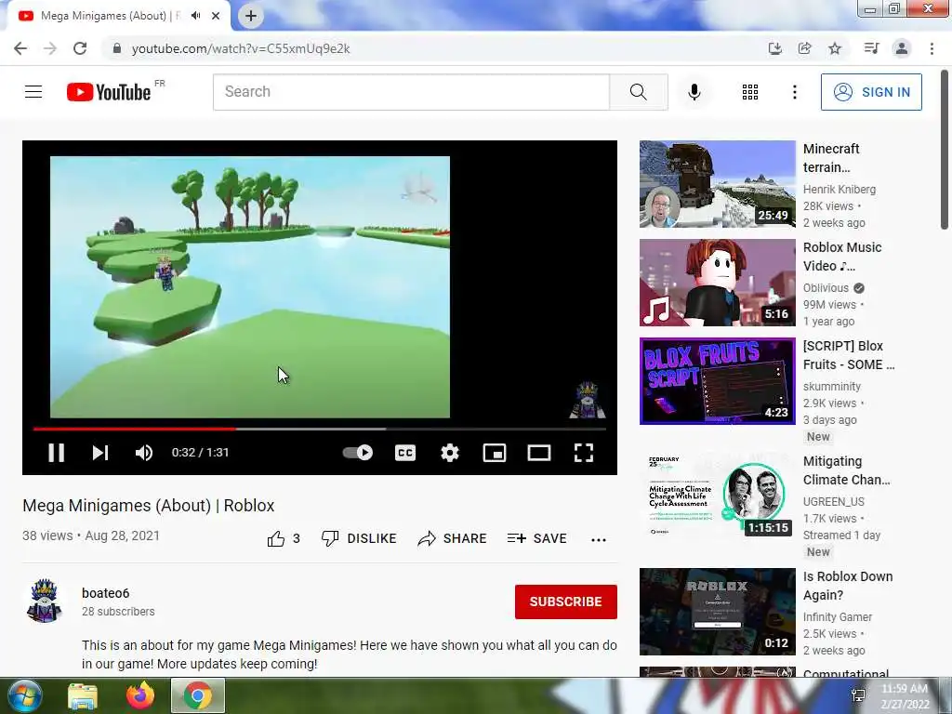
Task: Click the network tray icon
Action: [858, 696]
